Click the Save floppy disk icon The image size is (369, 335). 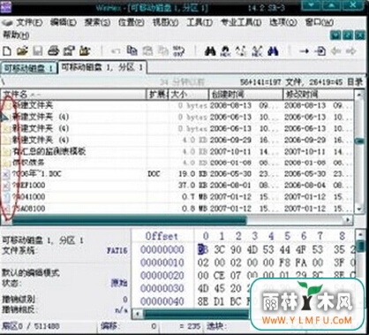point(38,51)
